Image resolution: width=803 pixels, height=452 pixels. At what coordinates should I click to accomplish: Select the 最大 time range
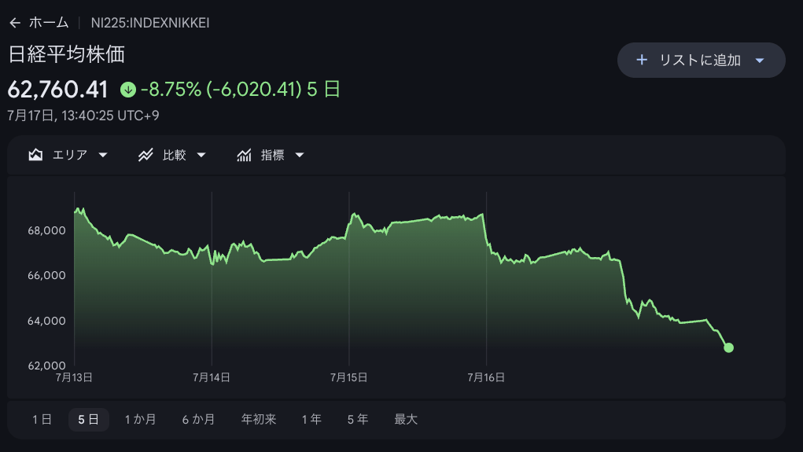tap(406, 420)
